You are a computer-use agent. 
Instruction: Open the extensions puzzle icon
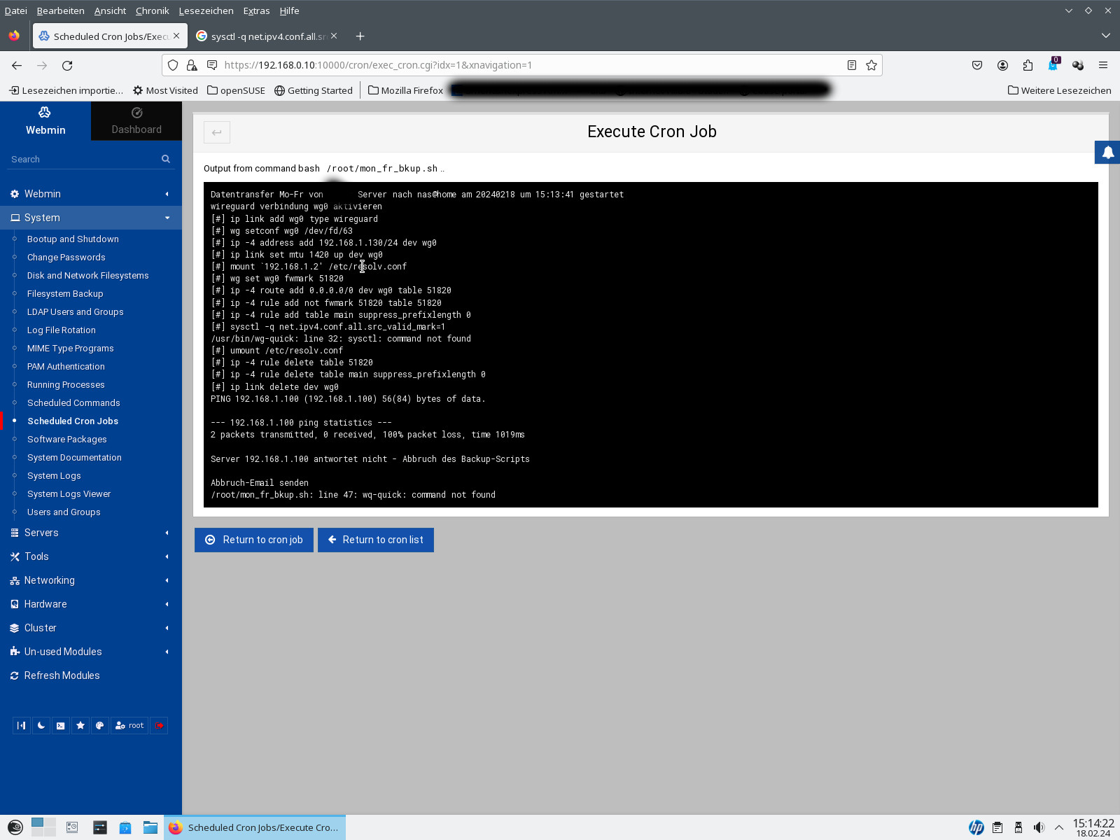pos(1028,65)
